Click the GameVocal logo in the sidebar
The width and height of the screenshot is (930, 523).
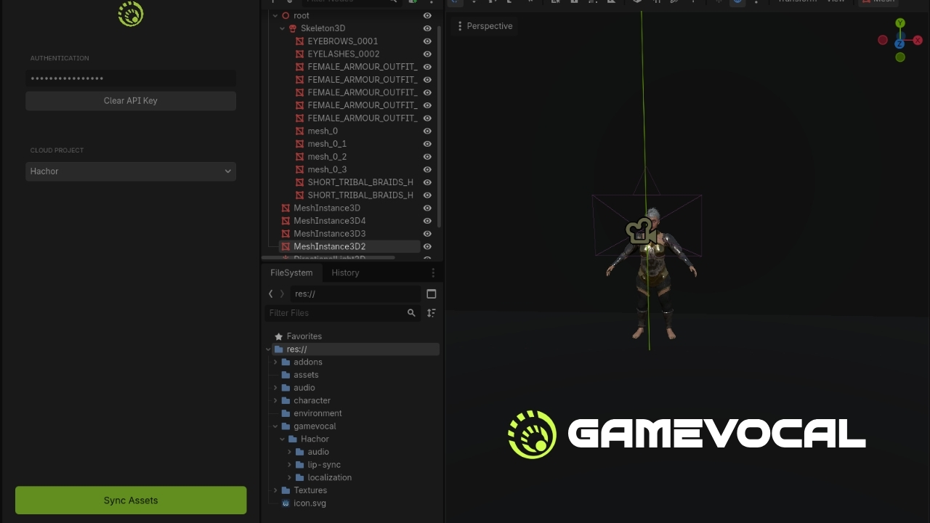coord(131,14)
